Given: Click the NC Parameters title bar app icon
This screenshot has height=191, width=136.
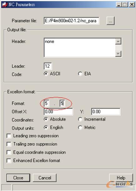Looking at the screenshot, I should (5, 5).
